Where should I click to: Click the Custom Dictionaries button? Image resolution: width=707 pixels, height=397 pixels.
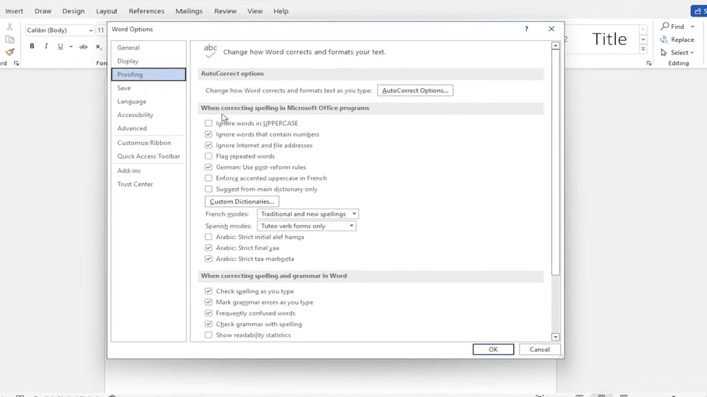click(x=242, y=202)
